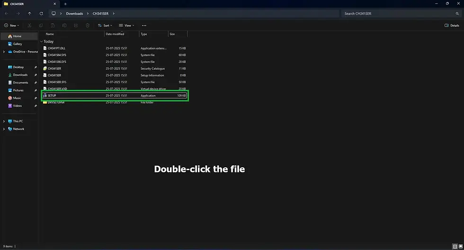
Task: Click pin icon next to Music
Action: click(x=36, y=98)
